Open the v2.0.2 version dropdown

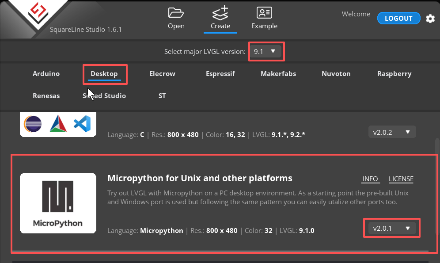pyautogui.click(x=392, y=132)
